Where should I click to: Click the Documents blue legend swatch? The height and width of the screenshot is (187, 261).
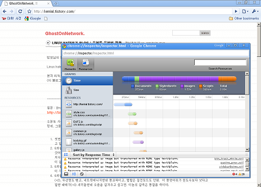pos(133,86)
